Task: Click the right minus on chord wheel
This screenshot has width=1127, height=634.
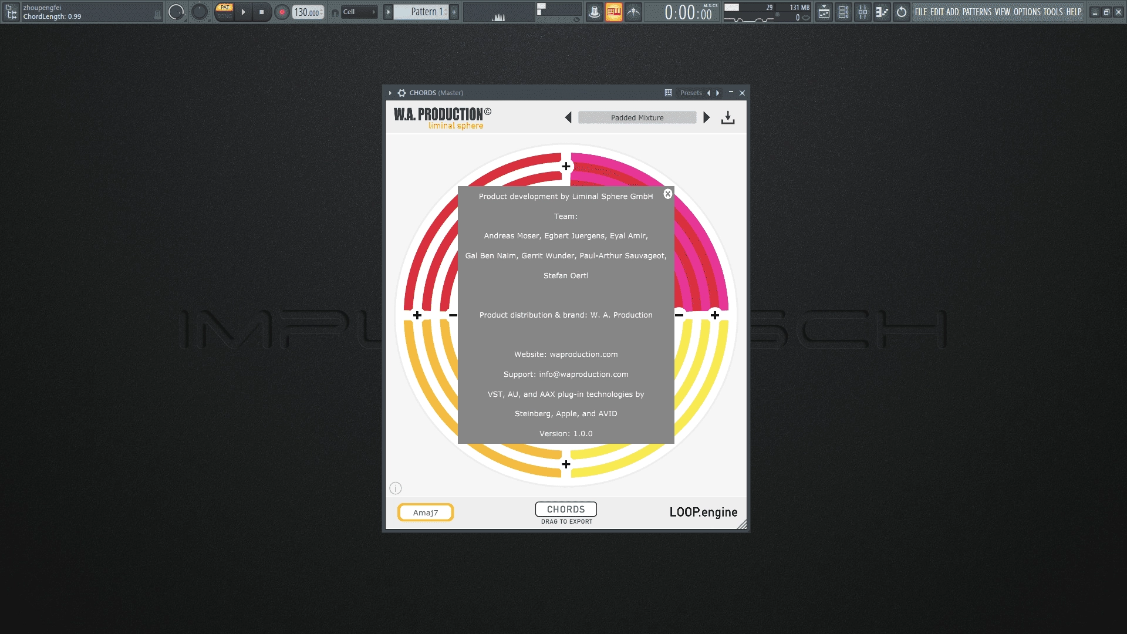Action: click(x=679, y=315)
